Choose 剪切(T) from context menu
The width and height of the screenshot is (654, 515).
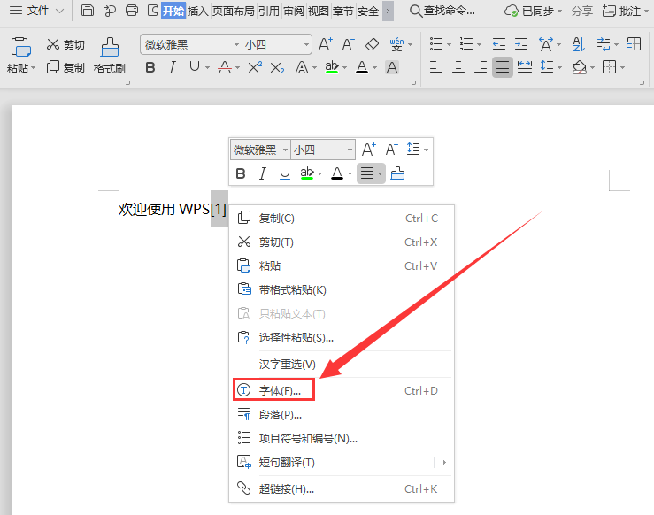[x=342, y=242]
